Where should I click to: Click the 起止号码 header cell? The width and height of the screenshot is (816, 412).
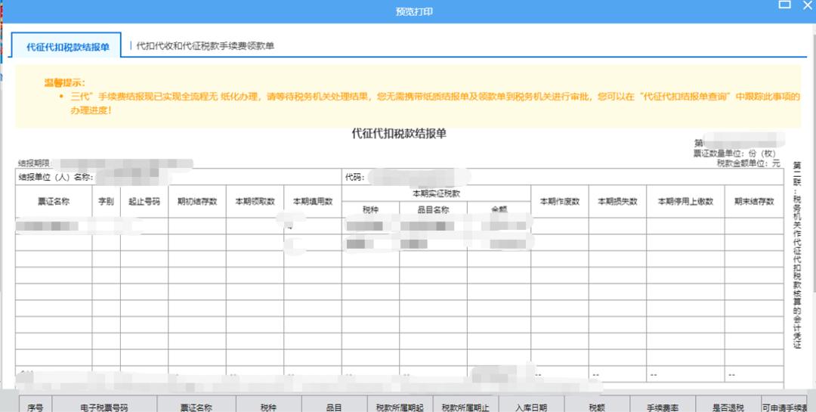(144, 202)
